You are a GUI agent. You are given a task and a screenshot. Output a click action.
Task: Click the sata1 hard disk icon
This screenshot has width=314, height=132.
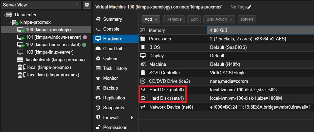(x=143, y=98)
